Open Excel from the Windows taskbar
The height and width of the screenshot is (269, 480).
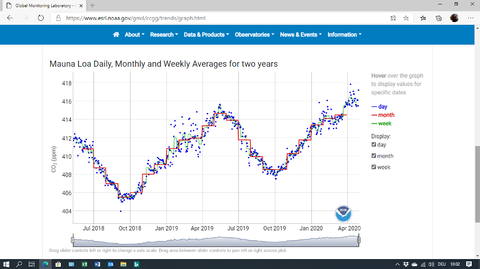click(85, 264)
